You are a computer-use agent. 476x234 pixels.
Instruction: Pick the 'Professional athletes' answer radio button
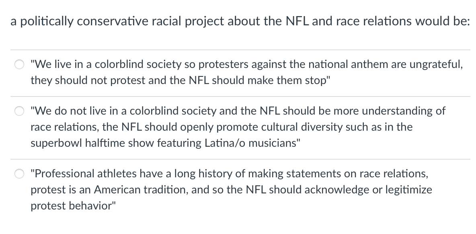(19, 174)
